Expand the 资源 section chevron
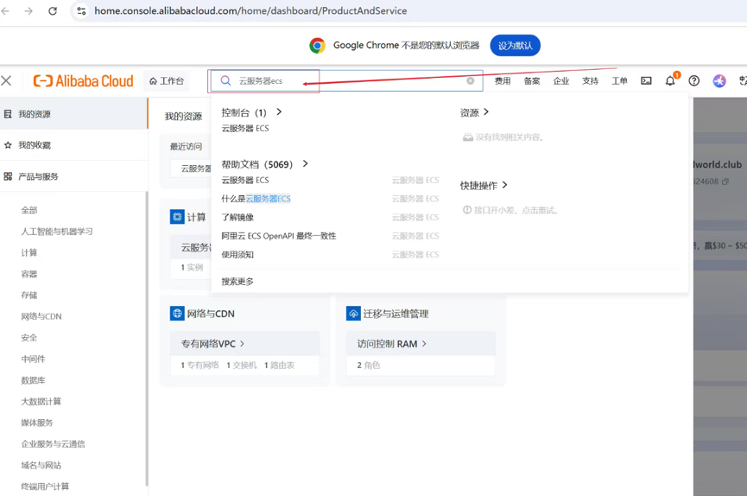This screenshot has height=496, width=747. point(486,111)
